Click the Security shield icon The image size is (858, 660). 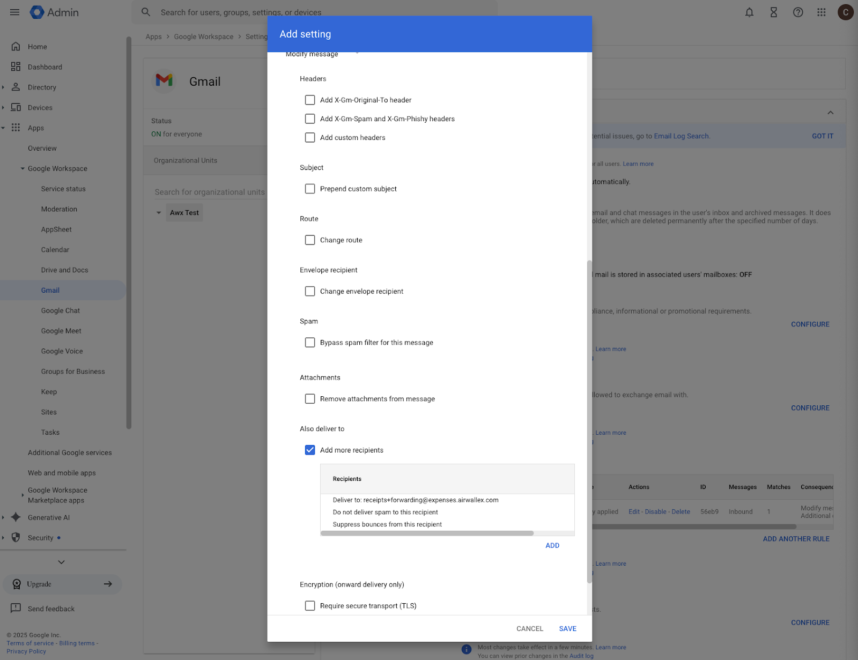tap(16, 537)
